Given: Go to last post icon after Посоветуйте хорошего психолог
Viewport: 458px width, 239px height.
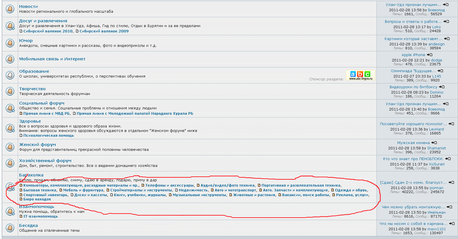Looking at the screenshot, I should click(451, 124).
